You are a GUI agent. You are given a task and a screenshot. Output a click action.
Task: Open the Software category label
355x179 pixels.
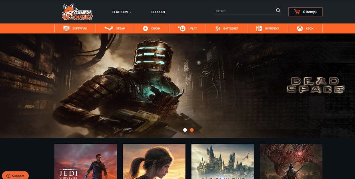coord(80,28)
